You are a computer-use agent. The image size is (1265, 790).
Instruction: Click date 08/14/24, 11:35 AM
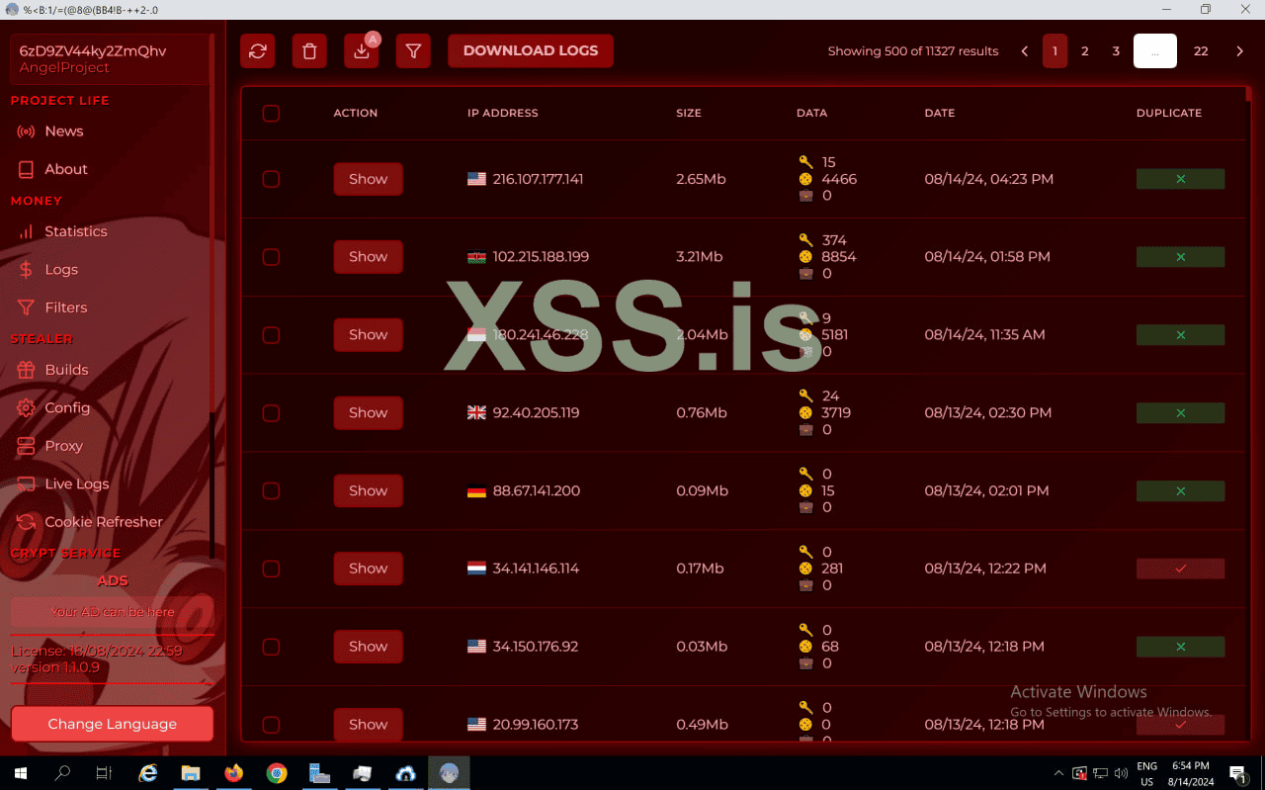(984, 335)
